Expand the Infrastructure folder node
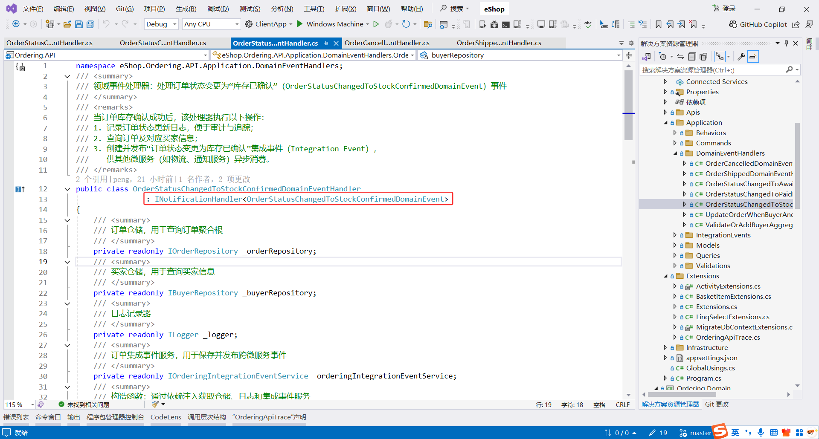This screenshot has width=819, height=439. point(665,348)
